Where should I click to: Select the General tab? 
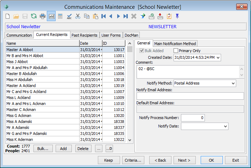point(144,43)
